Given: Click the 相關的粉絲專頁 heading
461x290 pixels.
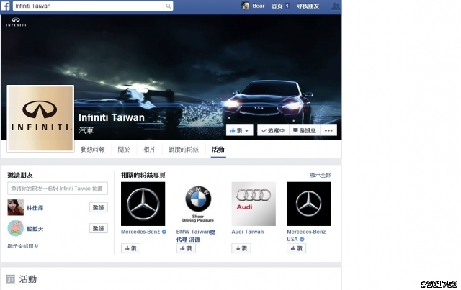Looking at the screenshot, I should coord(143,175).
